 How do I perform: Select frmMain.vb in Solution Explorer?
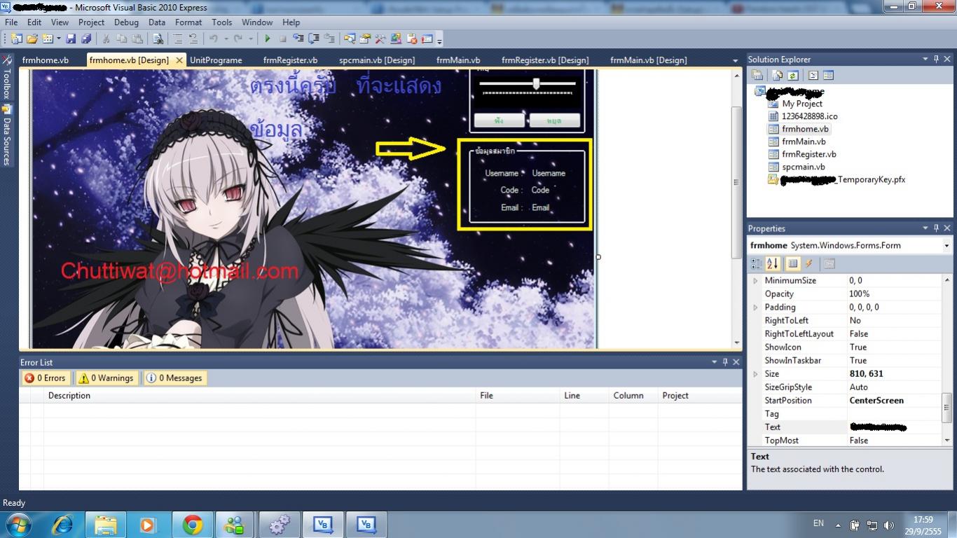point(804,142)
